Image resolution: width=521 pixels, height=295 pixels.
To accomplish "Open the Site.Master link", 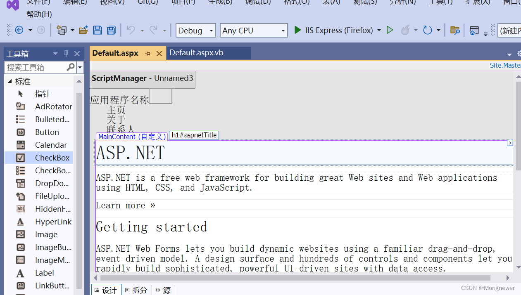I will 505,65.
